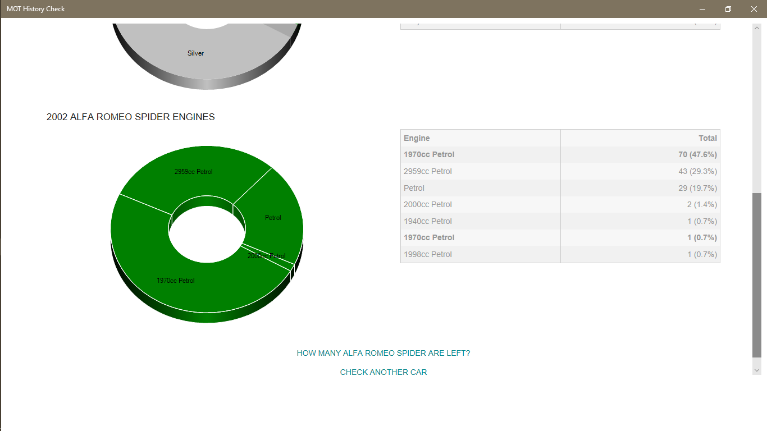Close the MOT History Check window

754,9
